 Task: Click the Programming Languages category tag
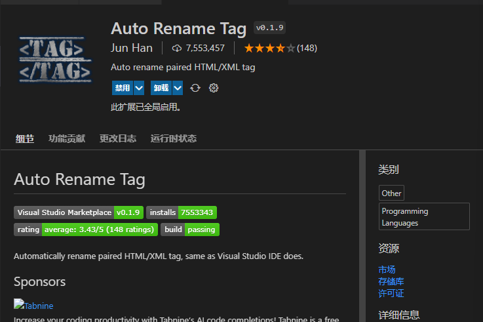424,216
